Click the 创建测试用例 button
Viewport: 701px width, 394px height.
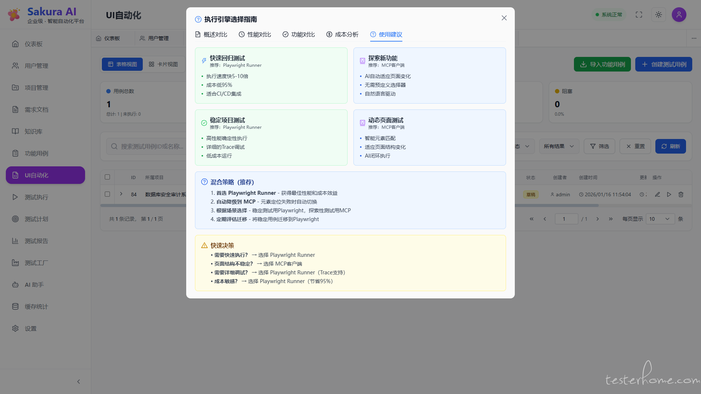(663, 64)
